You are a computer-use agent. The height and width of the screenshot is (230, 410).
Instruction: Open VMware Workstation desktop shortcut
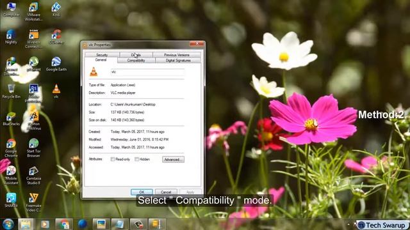pyautogui.click(x=33, y=11)
